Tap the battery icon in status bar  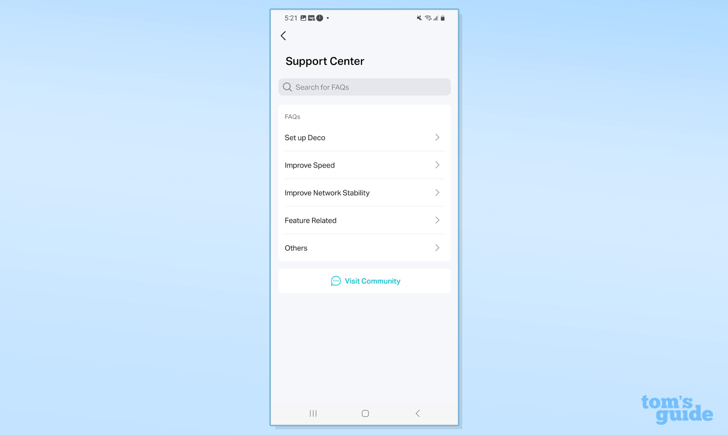click(x=443, y=17)
